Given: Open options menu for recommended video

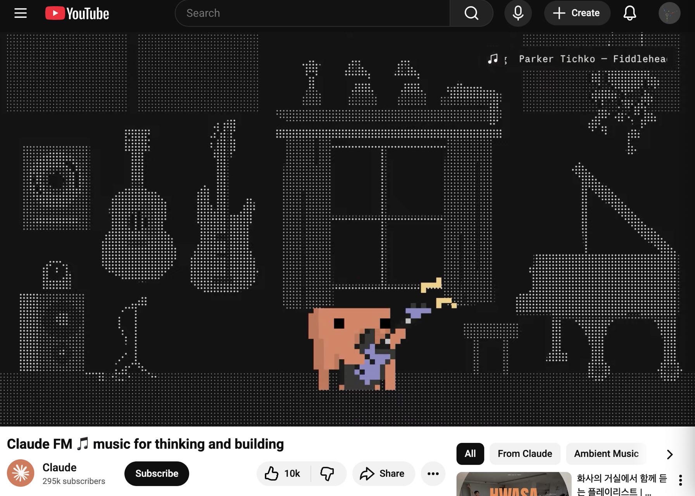Looking at the screenshot, I should pyautogui.click(x=680, y=480).
